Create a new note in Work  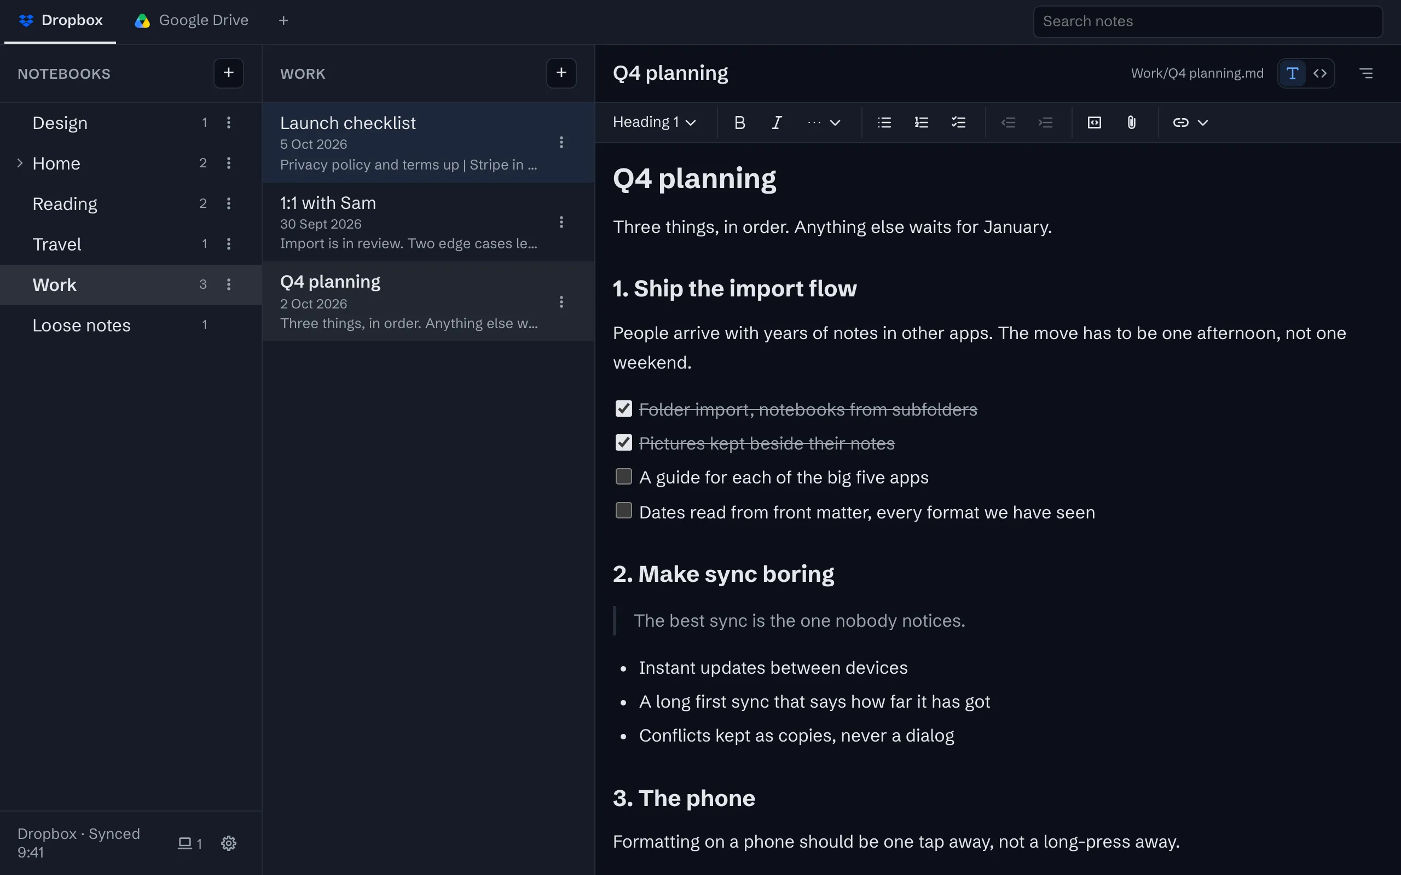click(561, 73)
